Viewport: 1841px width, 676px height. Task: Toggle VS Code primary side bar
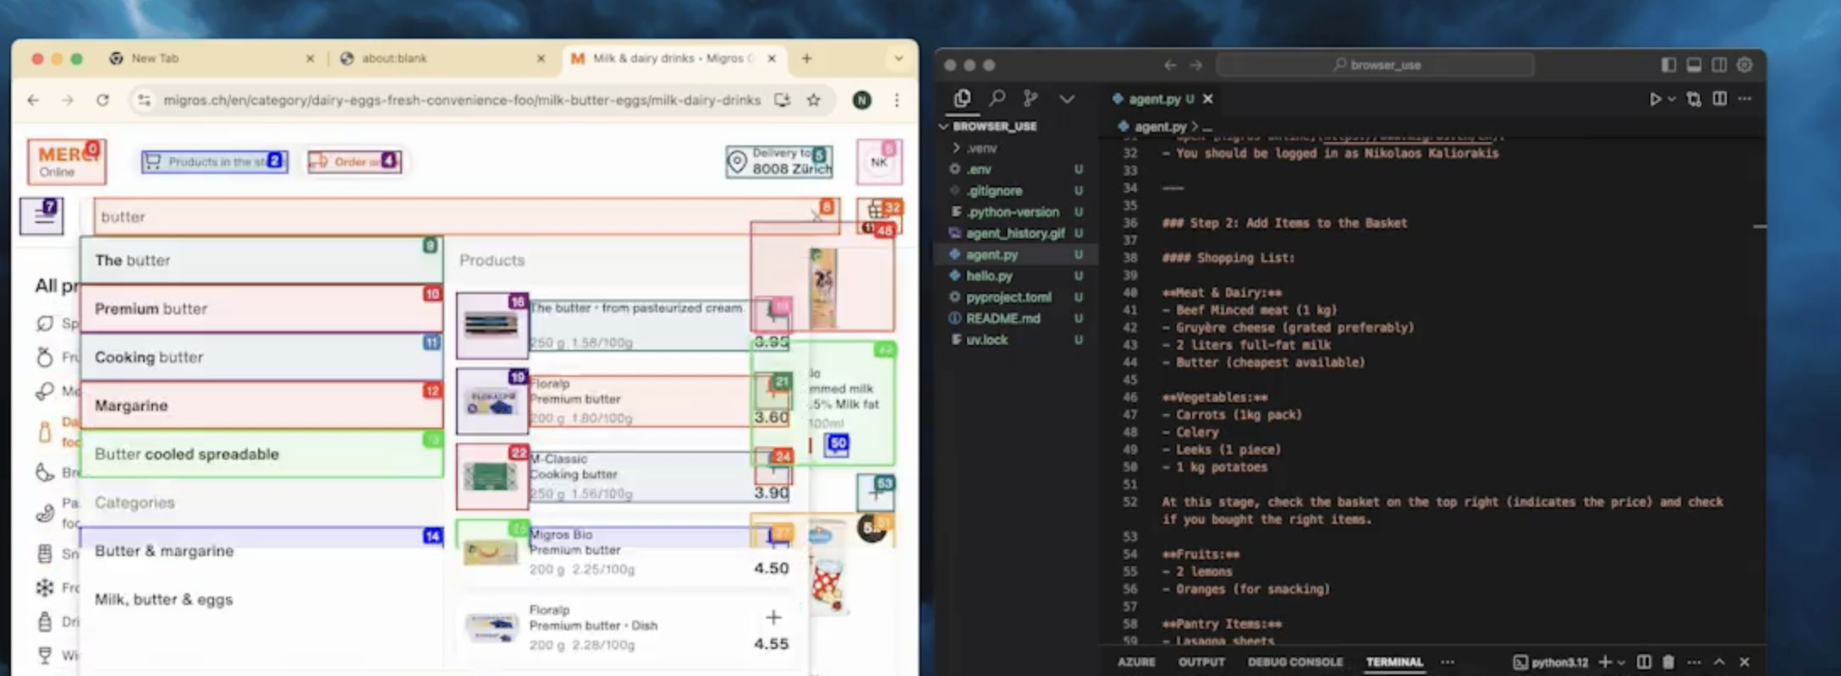[1668, 65]
